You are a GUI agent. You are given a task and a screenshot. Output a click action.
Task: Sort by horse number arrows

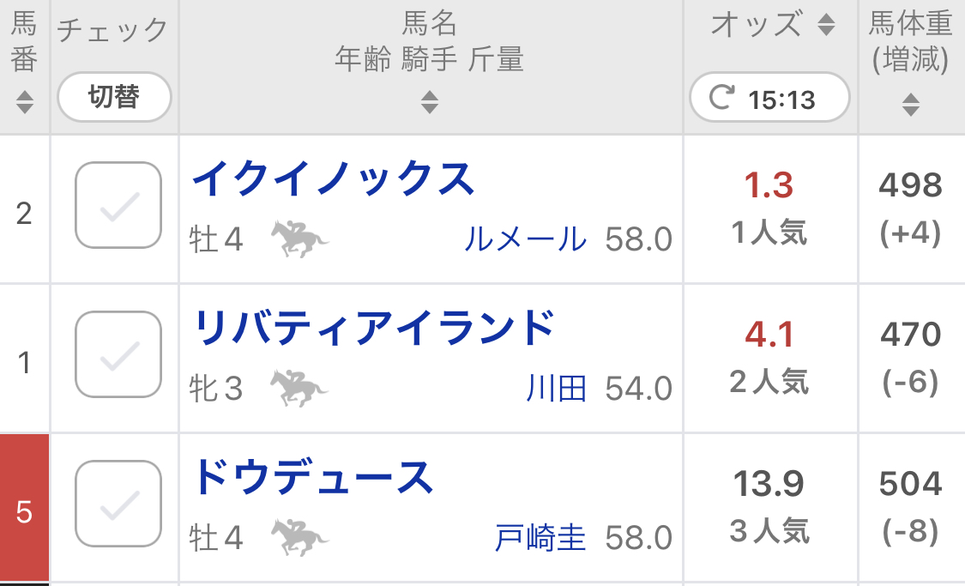[24, 102]
